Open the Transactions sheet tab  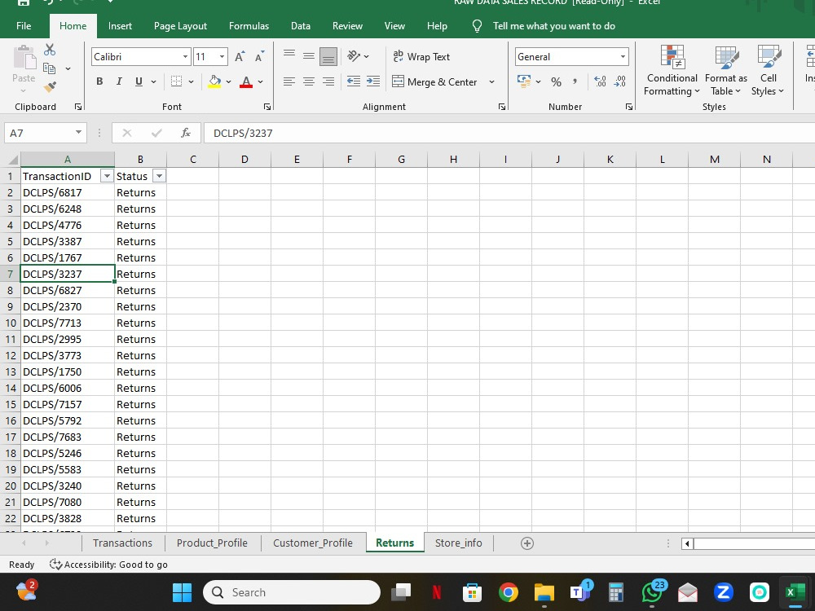(x=123, y=543)
